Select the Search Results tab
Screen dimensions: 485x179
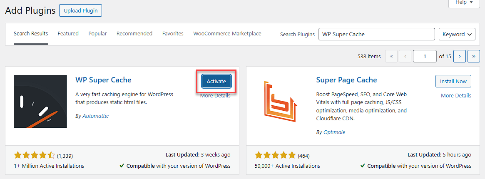(x=31, y=34)
